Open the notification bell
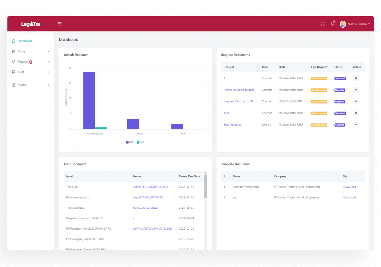 (332, 24)
